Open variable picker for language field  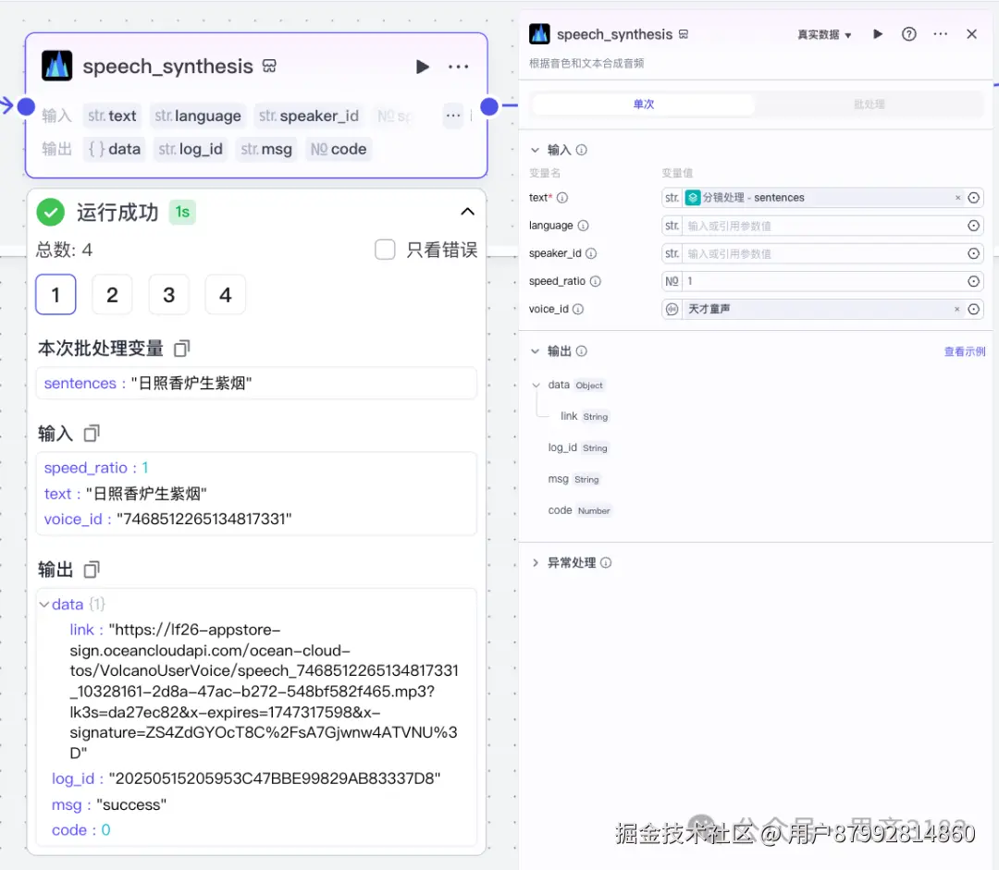pos(973,226)
